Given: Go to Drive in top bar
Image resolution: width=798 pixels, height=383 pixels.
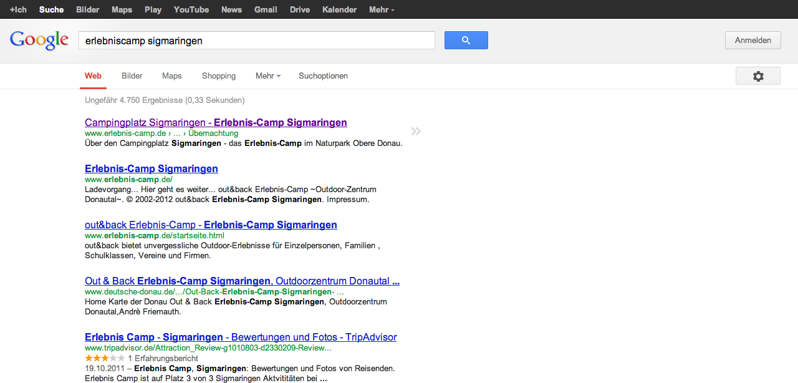Looking at the screenshot, I should 299,9.
